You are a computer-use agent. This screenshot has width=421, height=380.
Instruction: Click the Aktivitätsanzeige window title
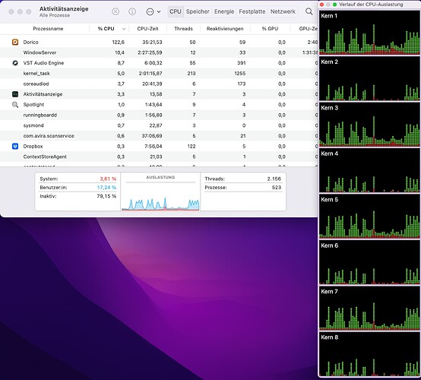point(64,9)
